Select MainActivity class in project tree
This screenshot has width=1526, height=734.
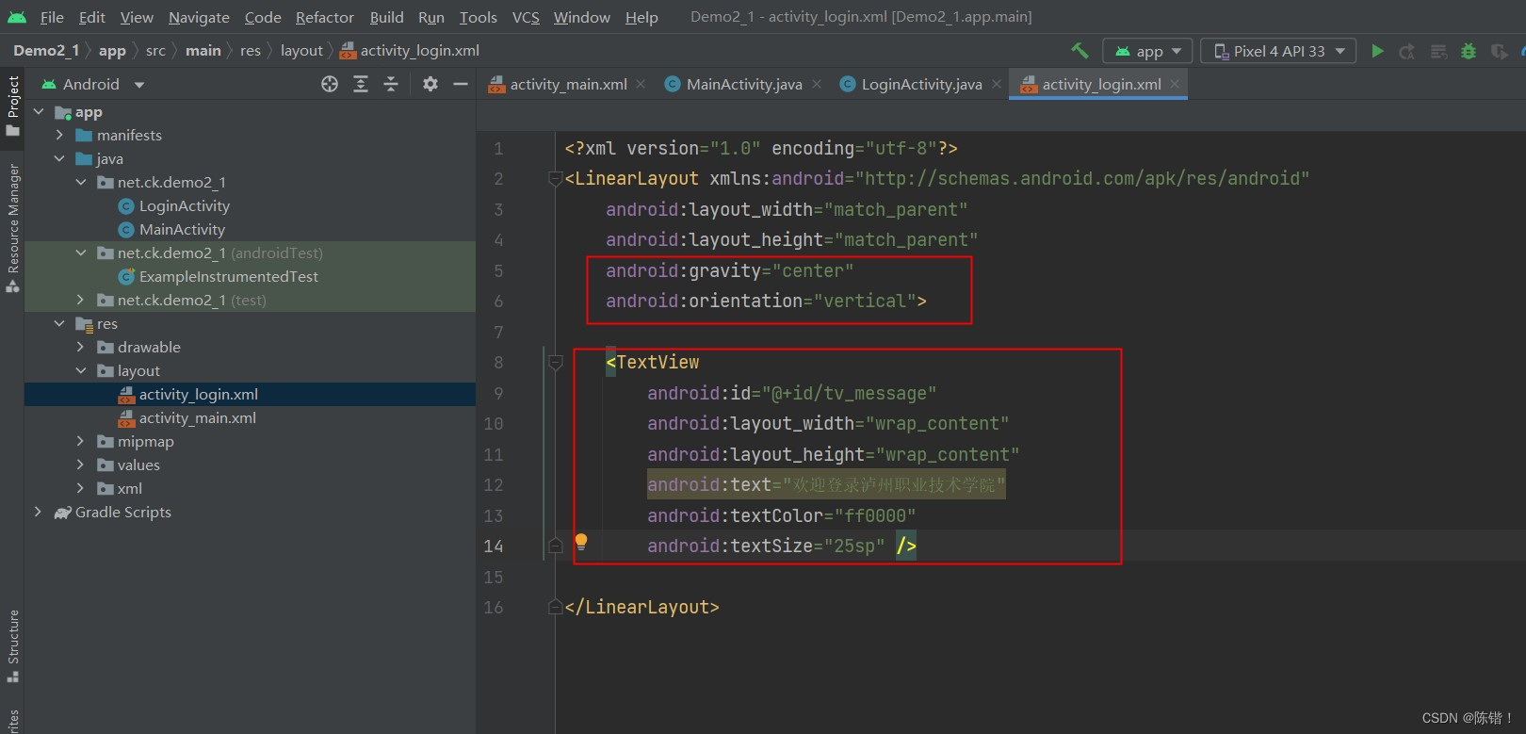(182, 229)
